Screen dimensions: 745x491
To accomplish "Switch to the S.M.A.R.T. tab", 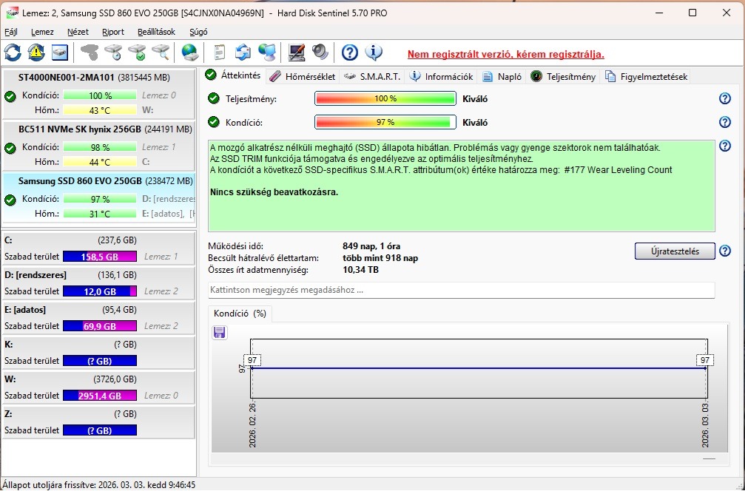I will (373, 76).
